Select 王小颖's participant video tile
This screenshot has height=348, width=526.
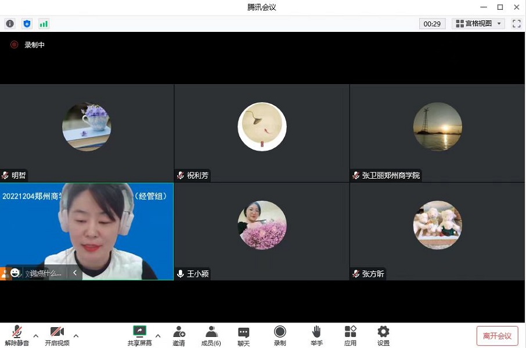[262, 231]
